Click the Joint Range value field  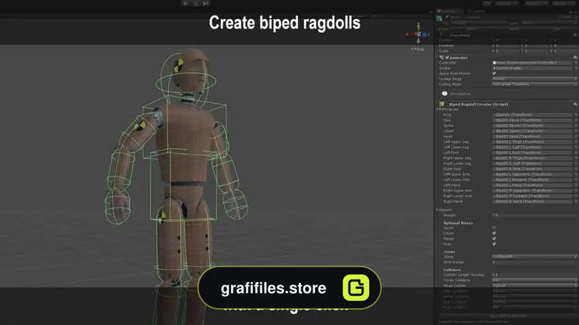(534, 262)
